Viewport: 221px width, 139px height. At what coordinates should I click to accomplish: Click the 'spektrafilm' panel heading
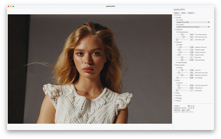179,9
